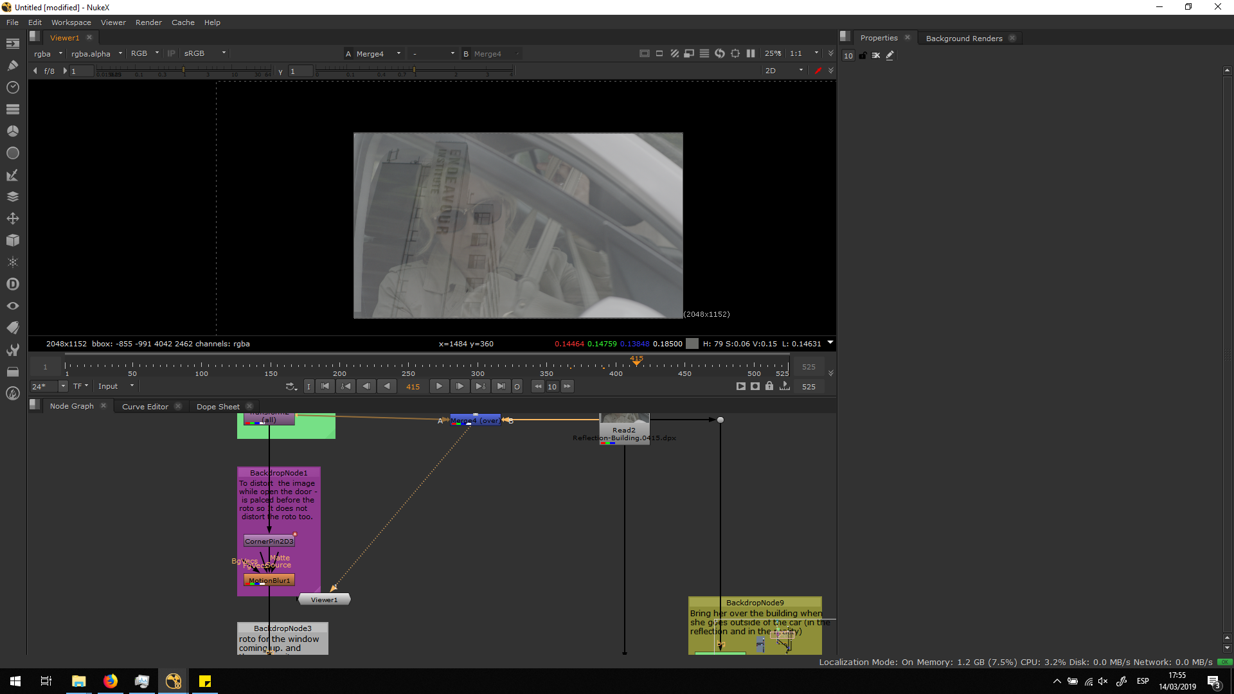The height and width of the screenshot is (694, 1234).
Task: Open the 2D view mode dropdown
Action: point(784,71)
